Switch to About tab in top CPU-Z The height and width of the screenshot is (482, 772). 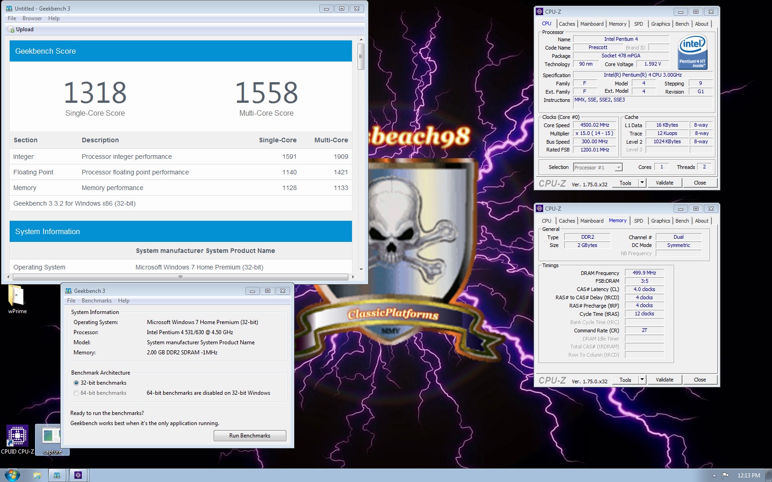[702, 24]
